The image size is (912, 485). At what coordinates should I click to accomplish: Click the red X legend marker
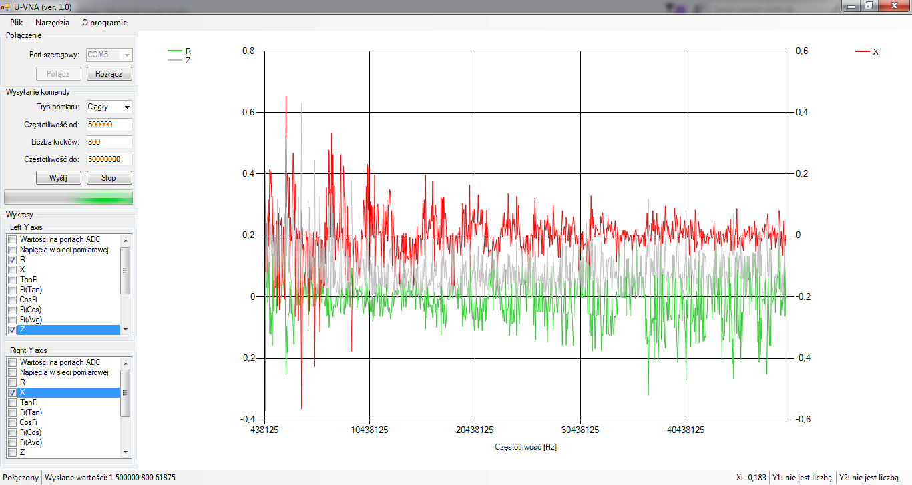click(x=862, y=51)
